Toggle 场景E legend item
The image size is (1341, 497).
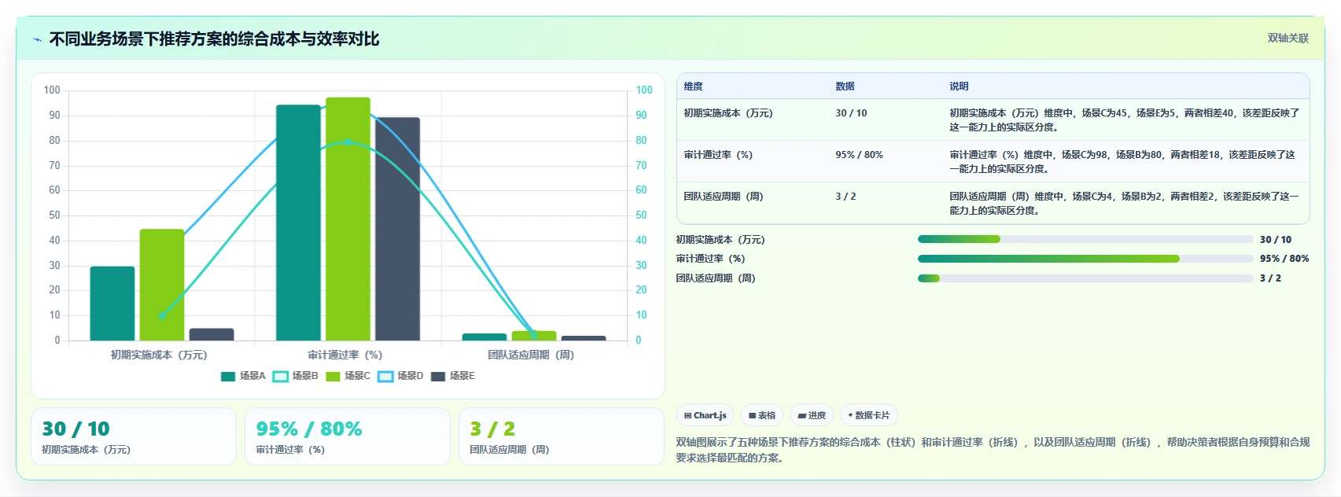click(x=453, y=376)
